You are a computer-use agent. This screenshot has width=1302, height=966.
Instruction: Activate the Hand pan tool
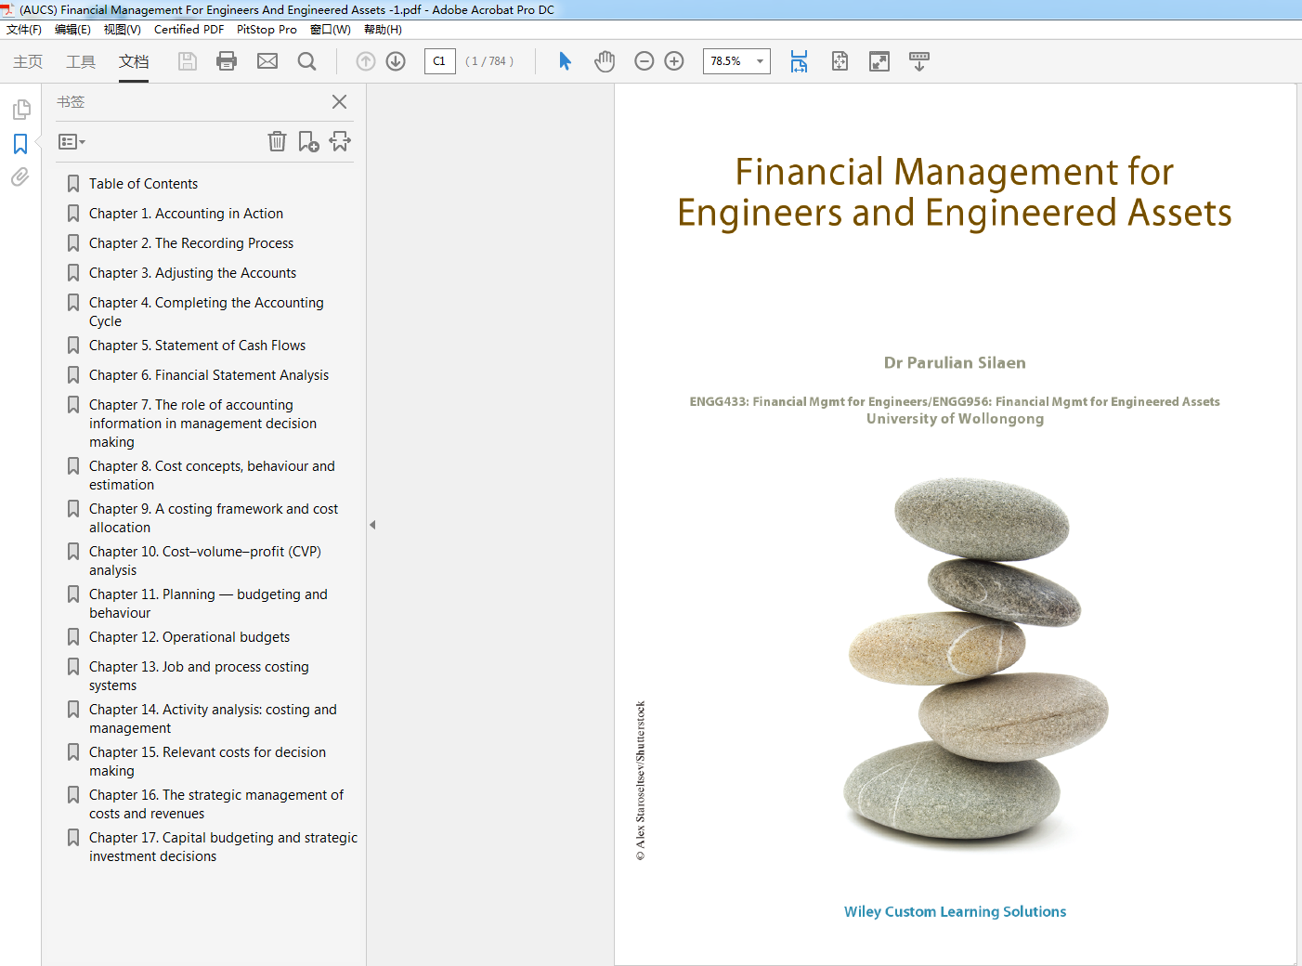[605, 61]
